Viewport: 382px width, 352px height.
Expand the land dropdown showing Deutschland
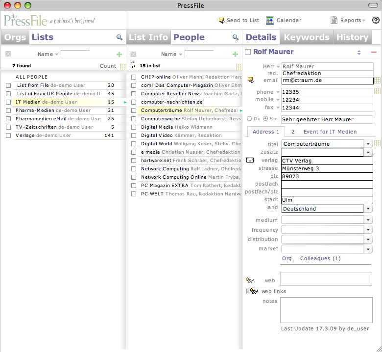tap(368, 209)
